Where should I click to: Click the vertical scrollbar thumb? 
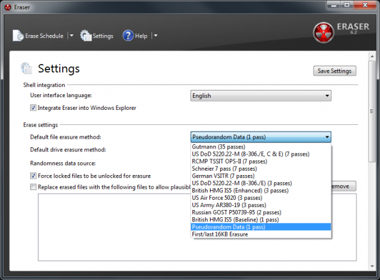click(372, 112)
